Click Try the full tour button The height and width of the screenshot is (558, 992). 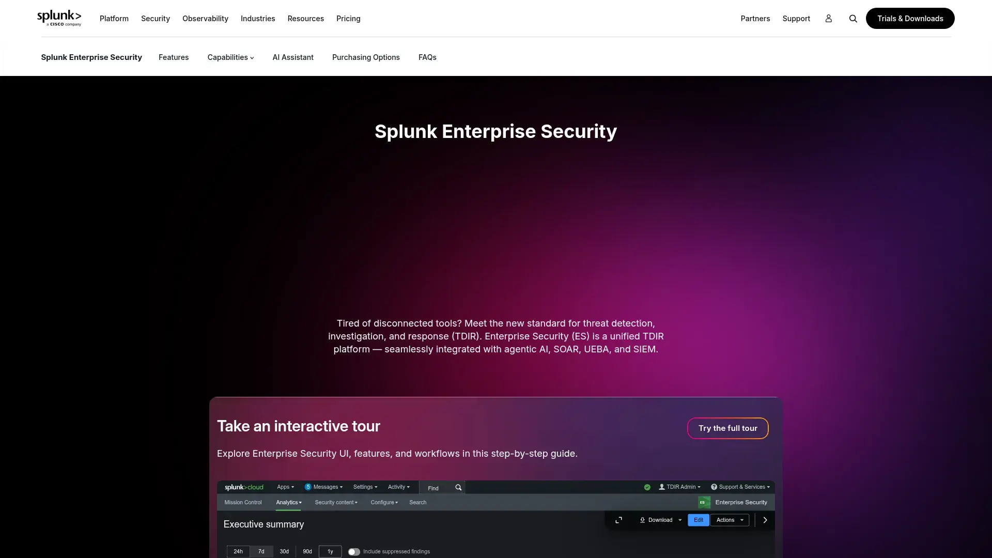[x=727, y=428]
